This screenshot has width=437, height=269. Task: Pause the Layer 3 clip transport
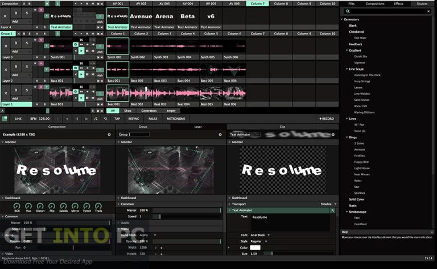87,51
